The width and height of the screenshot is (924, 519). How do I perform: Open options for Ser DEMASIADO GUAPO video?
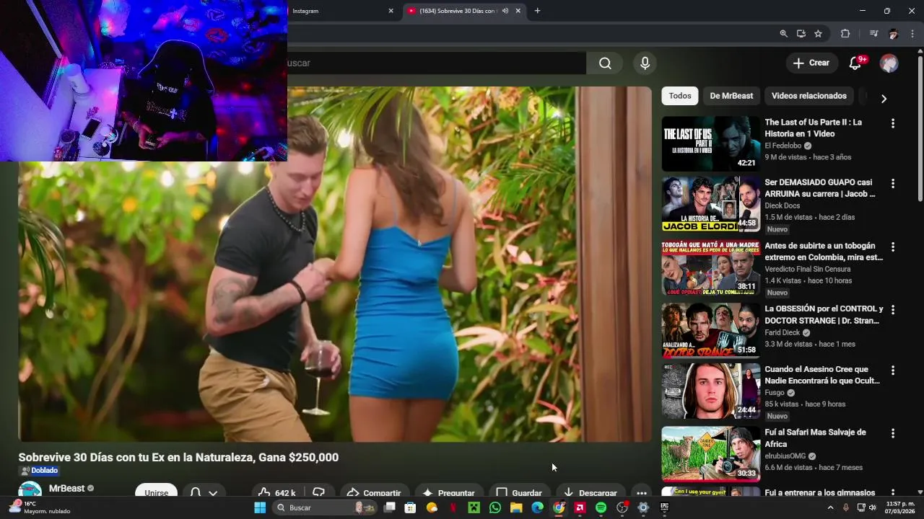893,184
